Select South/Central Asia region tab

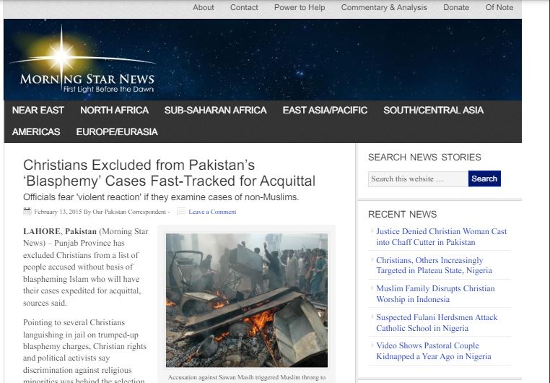(x=433, y=111)
